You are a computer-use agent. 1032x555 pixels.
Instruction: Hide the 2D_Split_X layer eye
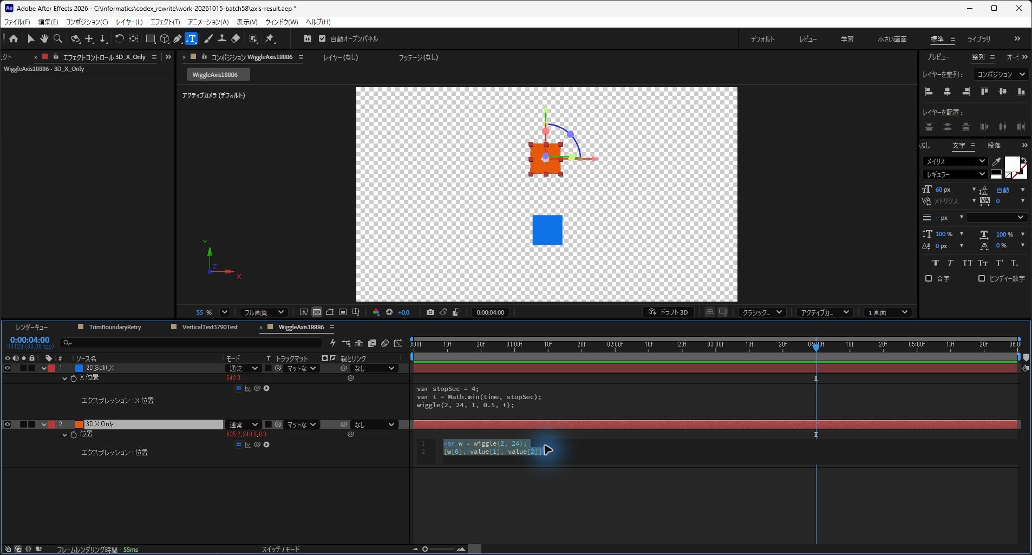[x=8, y=368]
